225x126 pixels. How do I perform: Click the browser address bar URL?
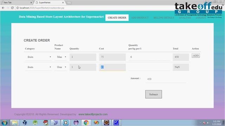42,8
